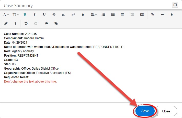Insert a horizontal line
Image resolution: width=182 pixels, height=118 pixels.
[162, 15]
